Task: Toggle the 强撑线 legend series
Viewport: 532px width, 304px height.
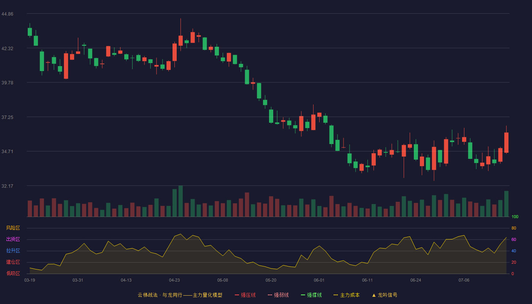Action: pos(311,295)
